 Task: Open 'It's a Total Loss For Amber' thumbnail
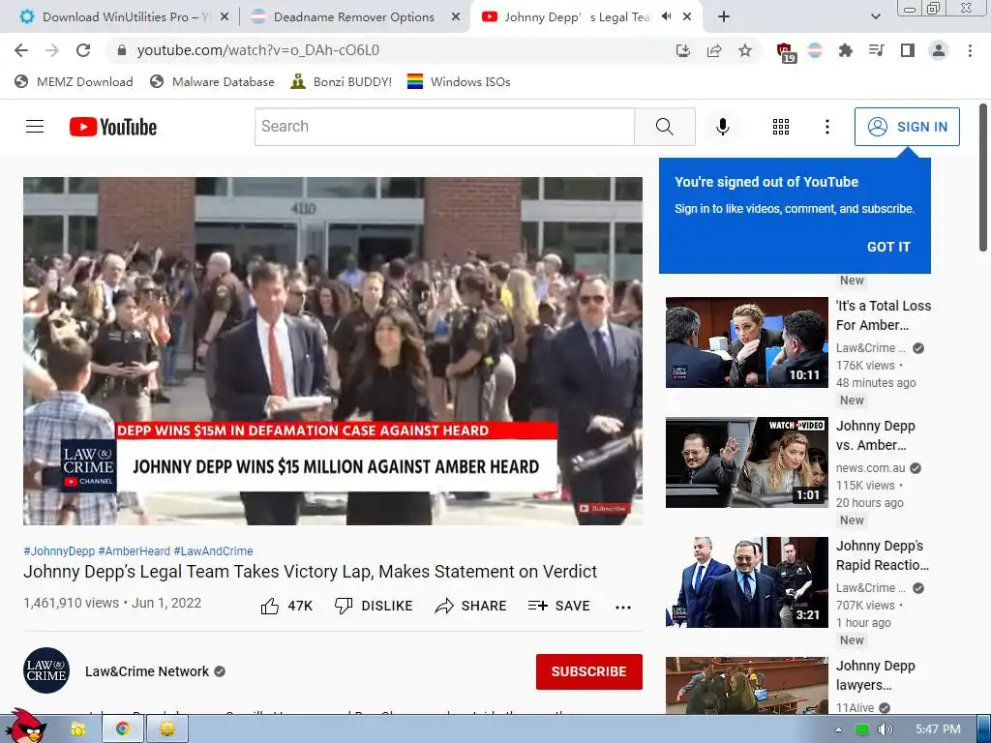pos(746,342)
